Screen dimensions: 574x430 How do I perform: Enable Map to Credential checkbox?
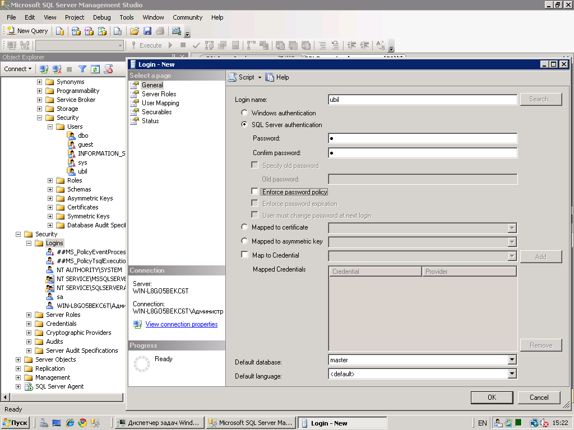[x=244, y=255]
